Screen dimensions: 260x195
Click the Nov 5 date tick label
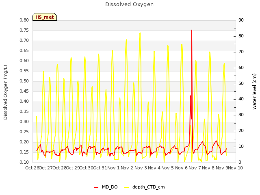(x=167, y=168)
